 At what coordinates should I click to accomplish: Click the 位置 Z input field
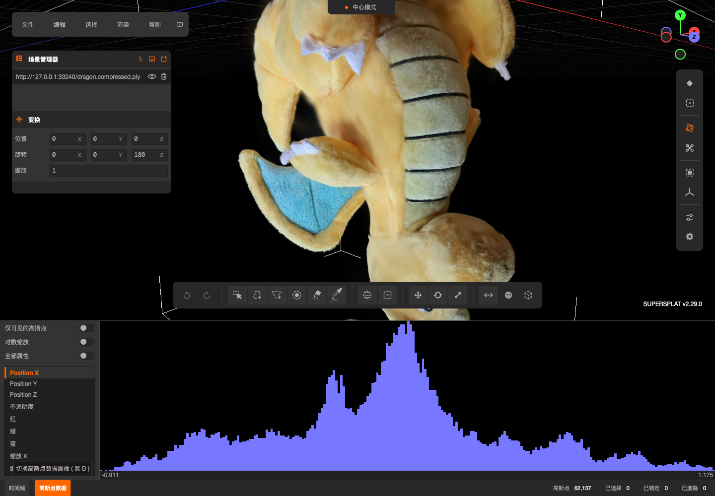click(x=149, y=139)
